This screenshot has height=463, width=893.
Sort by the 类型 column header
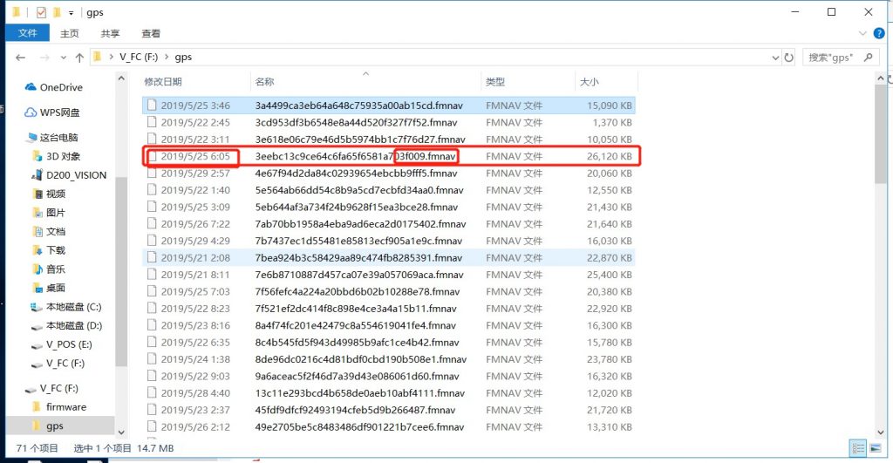click(x=495, y=82)
